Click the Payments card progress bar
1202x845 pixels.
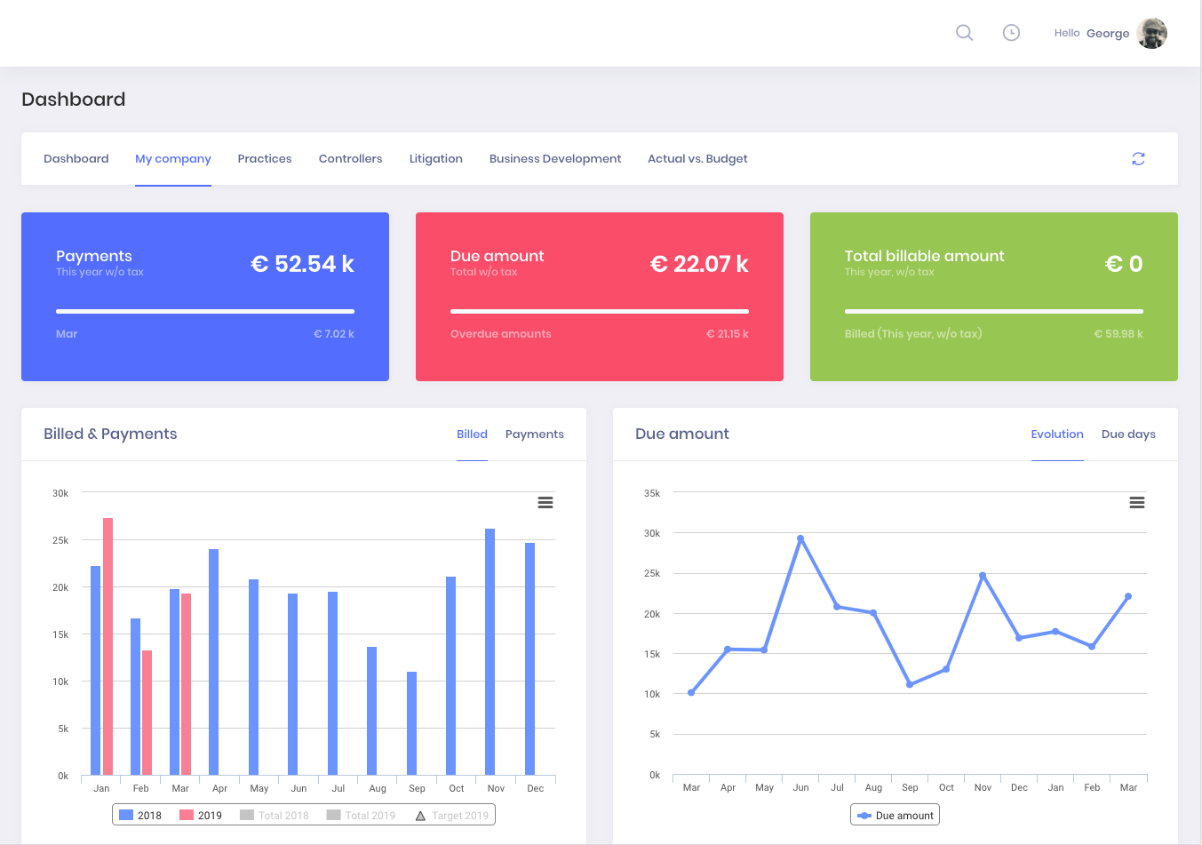[x=205, y=311]
